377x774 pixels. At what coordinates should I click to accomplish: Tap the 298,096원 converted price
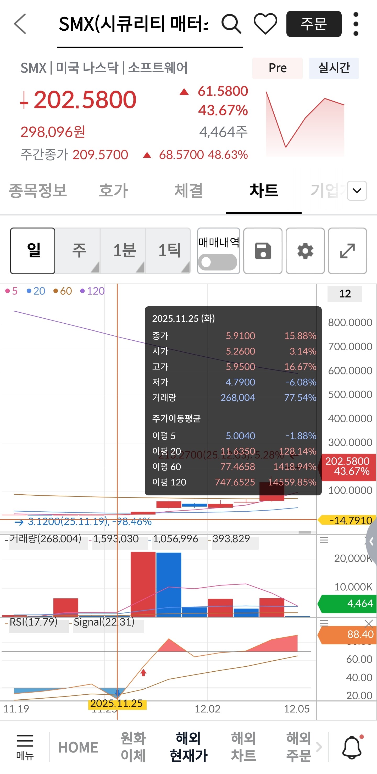coord(53,132)
